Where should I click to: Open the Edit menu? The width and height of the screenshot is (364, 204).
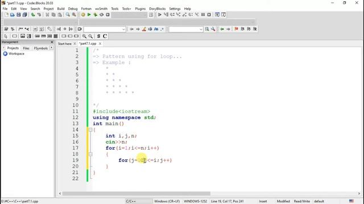(x=14, y=8)
